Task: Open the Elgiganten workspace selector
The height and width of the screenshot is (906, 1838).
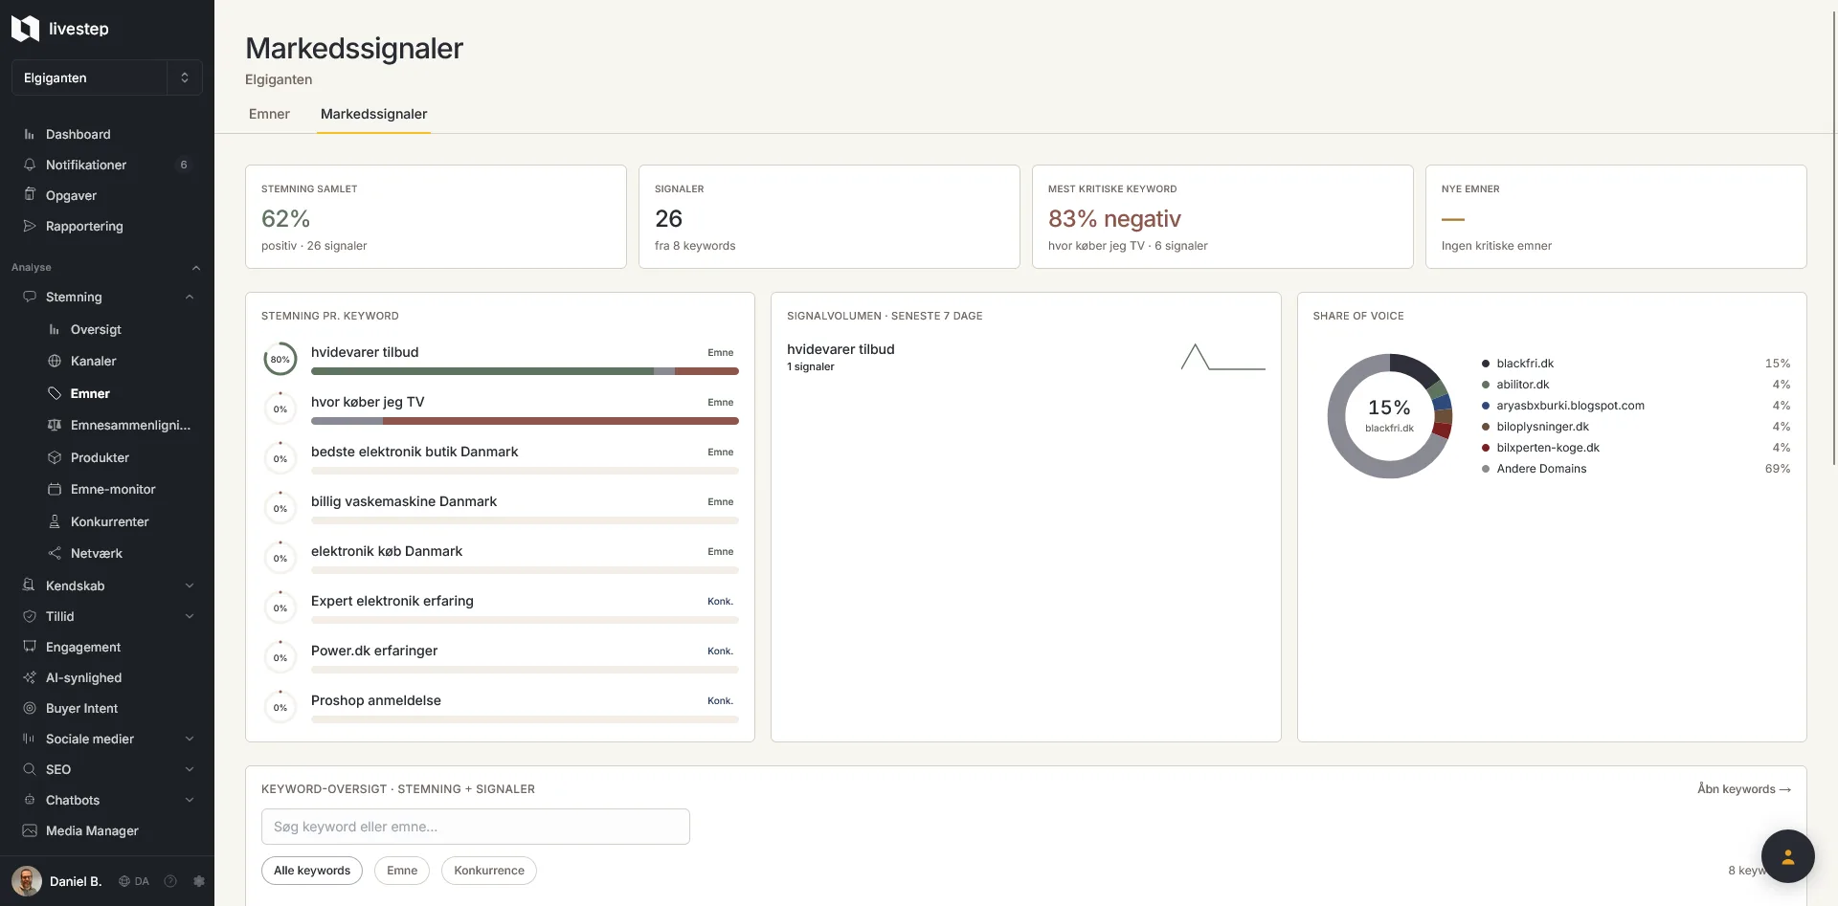Action: coord(107,77)
